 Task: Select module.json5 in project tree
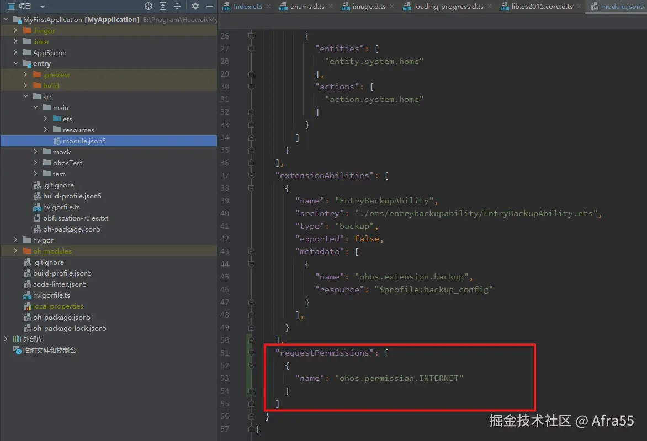pos(109,141)
